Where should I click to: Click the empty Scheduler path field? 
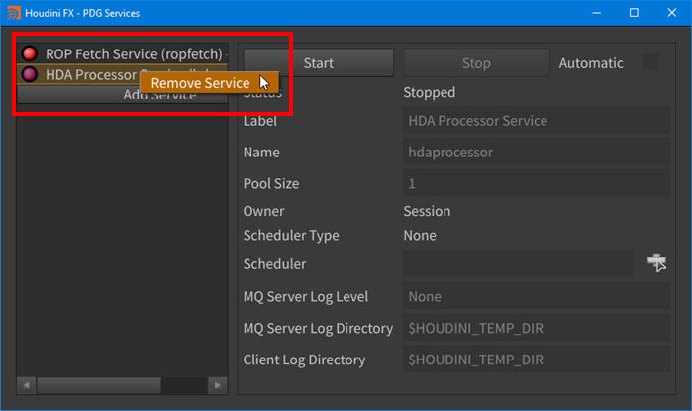pyautogui.click(x=518, y=263)
